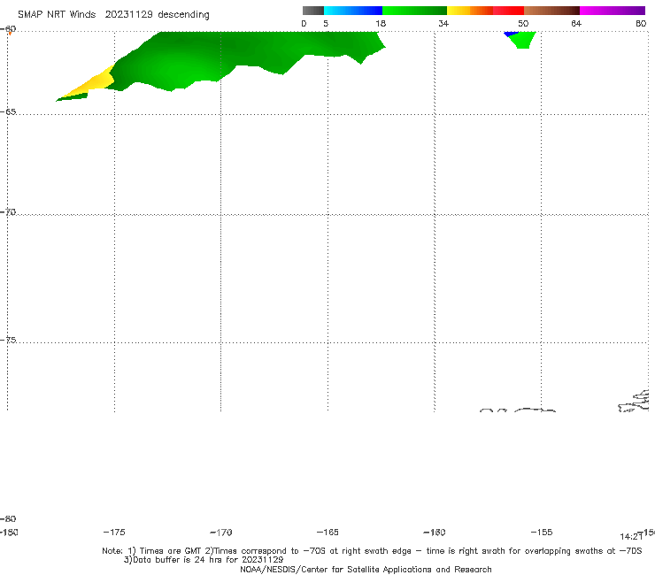Screen dimensions: 655x575
Task: Pick the brown segment of the color bar
Action: 551,11
